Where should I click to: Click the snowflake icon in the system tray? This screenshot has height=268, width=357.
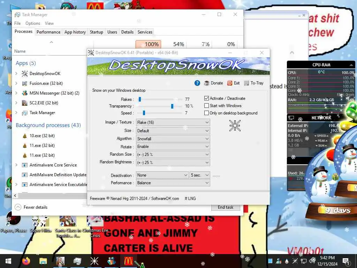(x=295, y=261)
